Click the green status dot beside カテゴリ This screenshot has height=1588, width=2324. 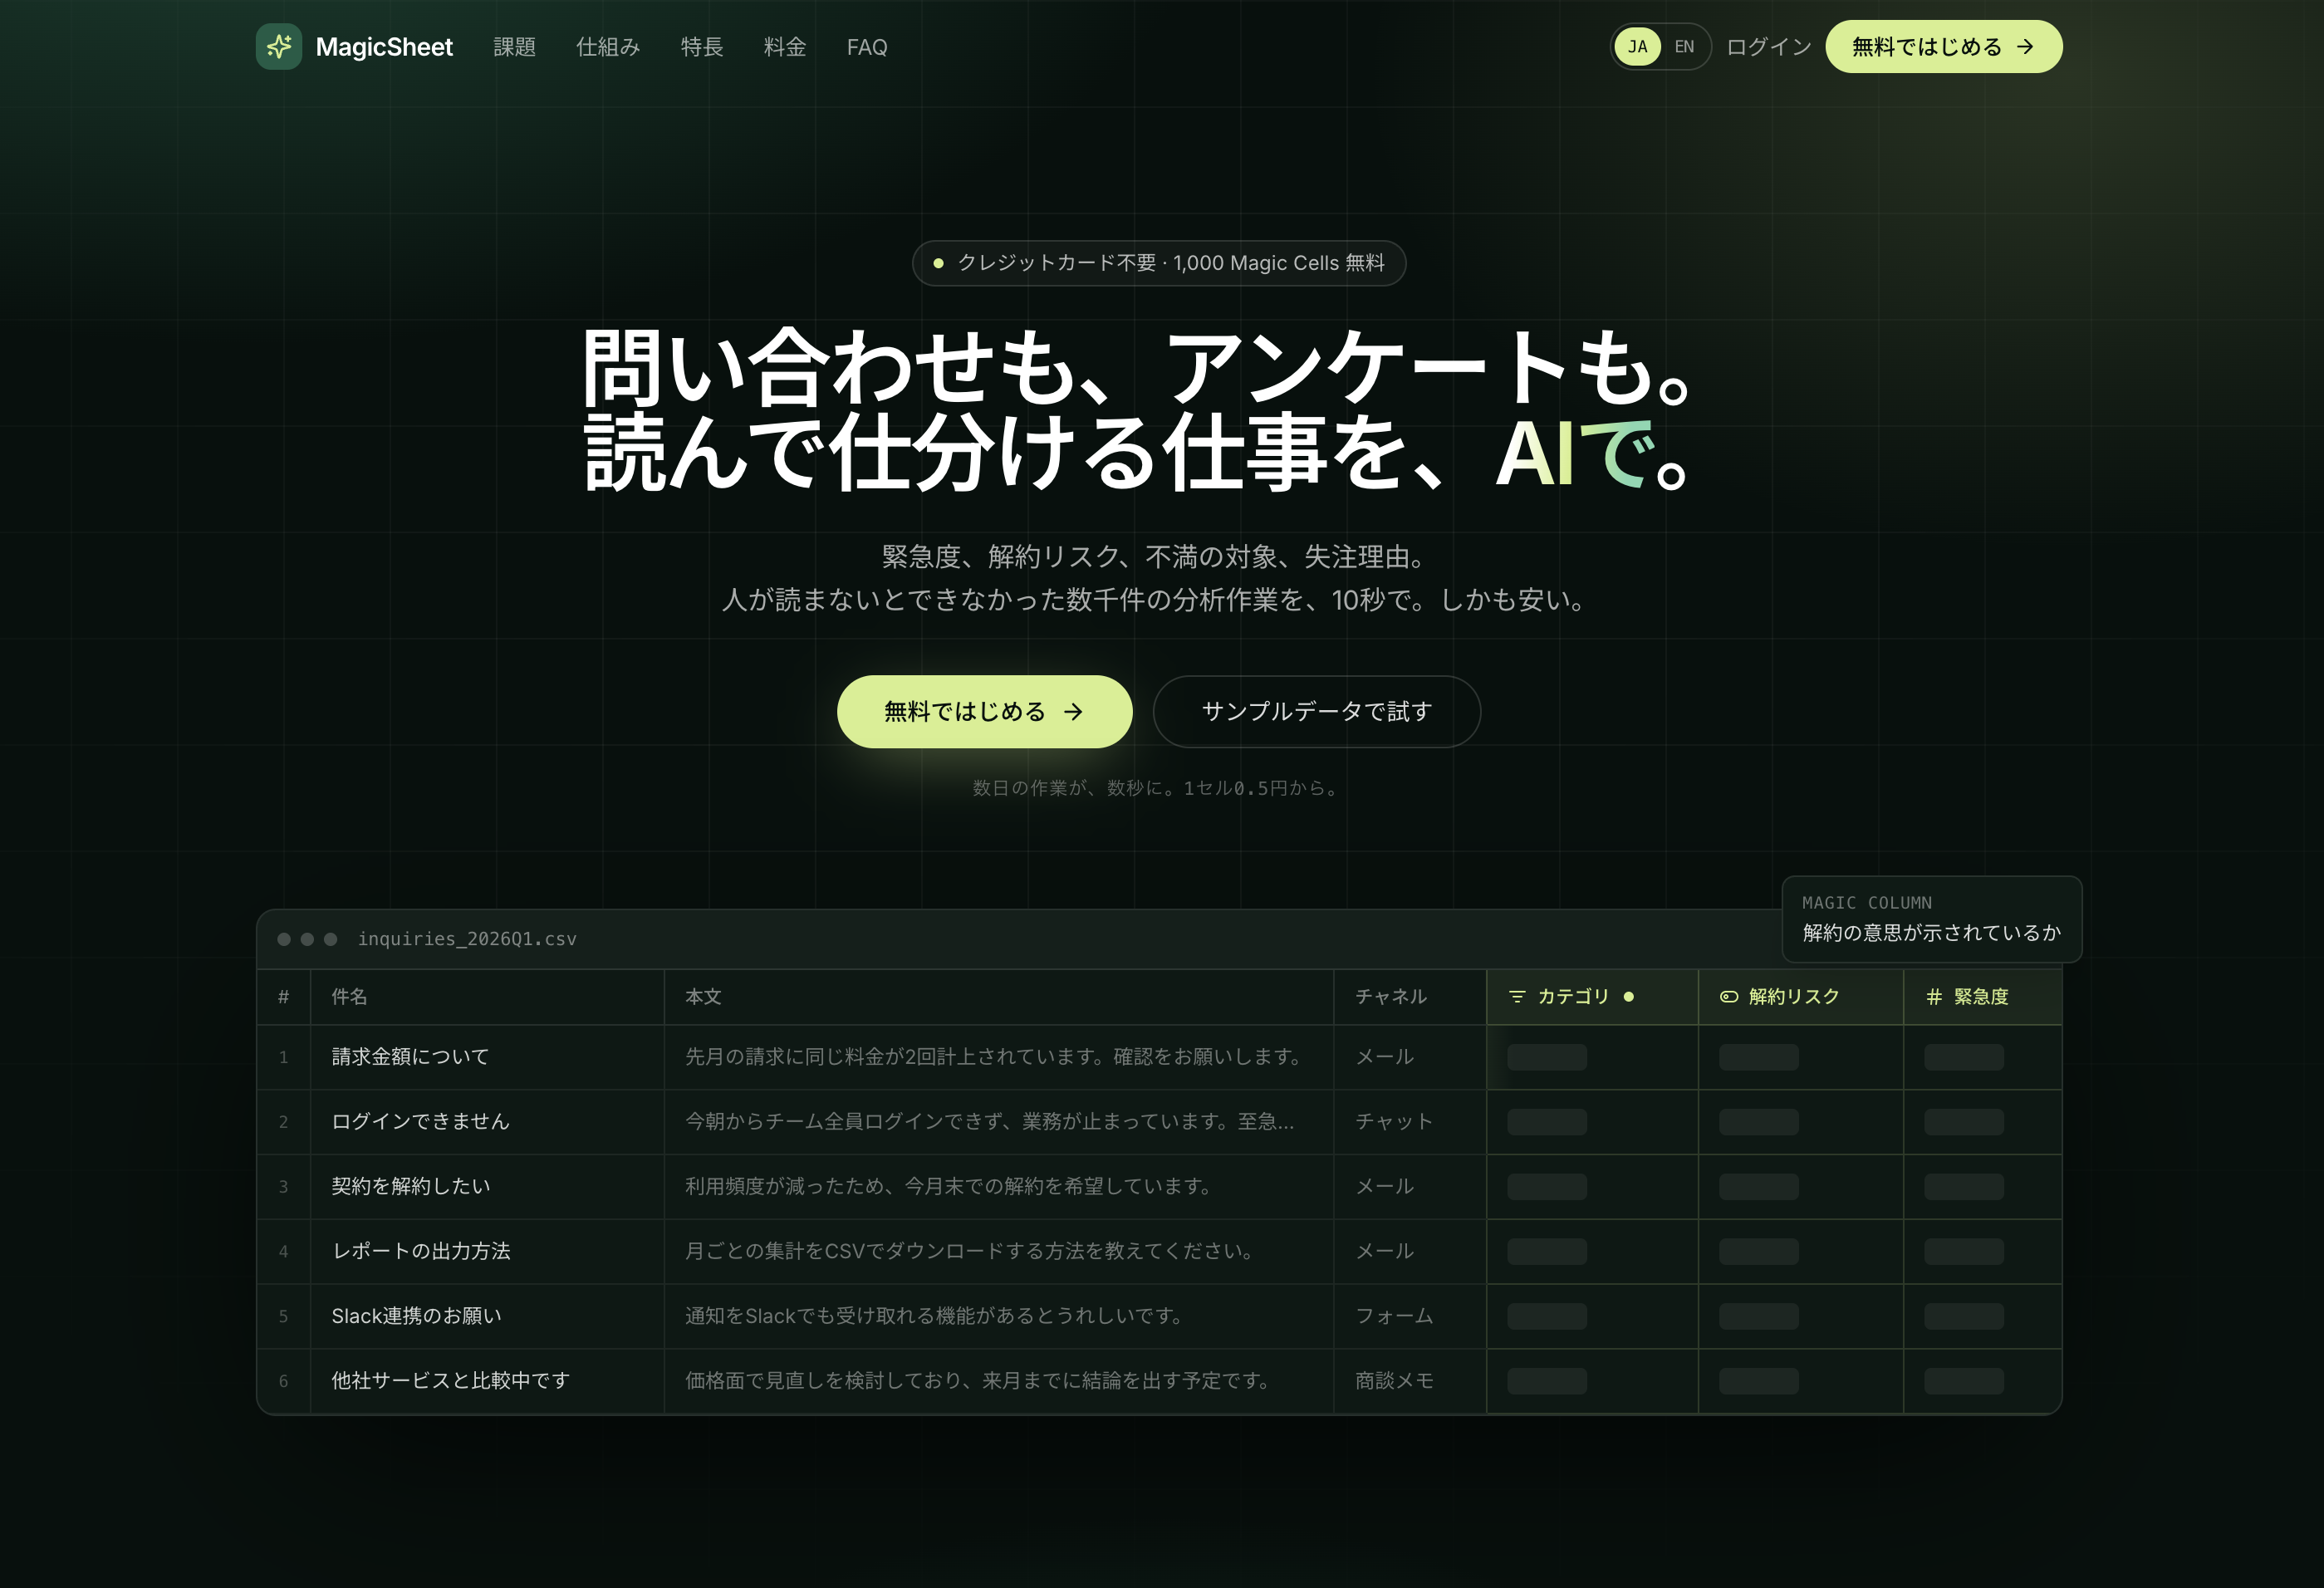pyautogui.click(x=1629, y=996)
